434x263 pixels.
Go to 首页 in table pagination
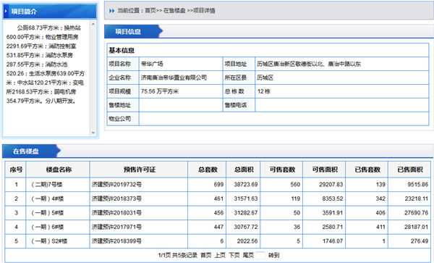205,255
